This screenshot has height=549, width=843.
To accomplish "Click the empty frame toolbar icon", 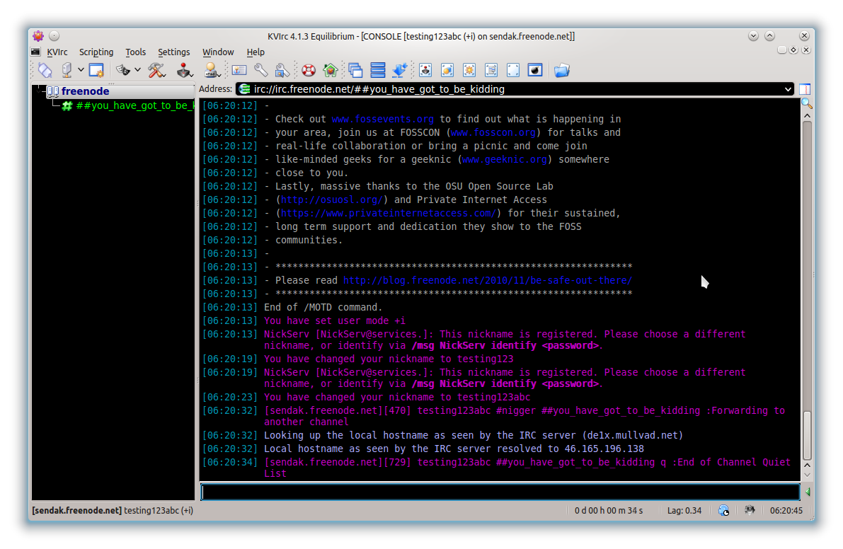I will pyautogui.click(x=513, y=70).
